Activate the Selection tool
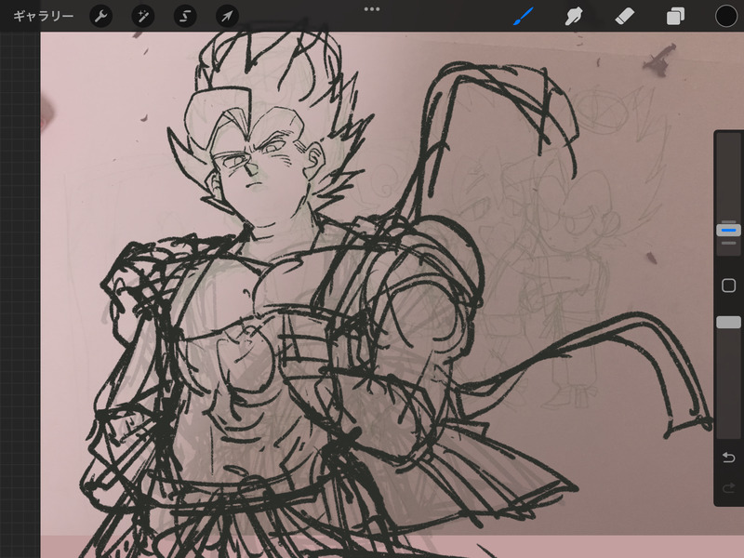This screenshot has height=558, width=744. click(x=185, y=16)
